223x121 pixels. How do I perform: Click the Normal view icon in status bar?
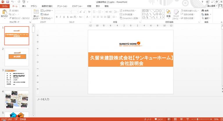(x=169, y=119)
